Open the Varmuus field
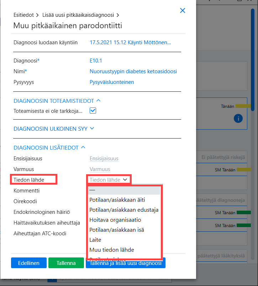This screenshot has width=258, height=286. (100, 169)
